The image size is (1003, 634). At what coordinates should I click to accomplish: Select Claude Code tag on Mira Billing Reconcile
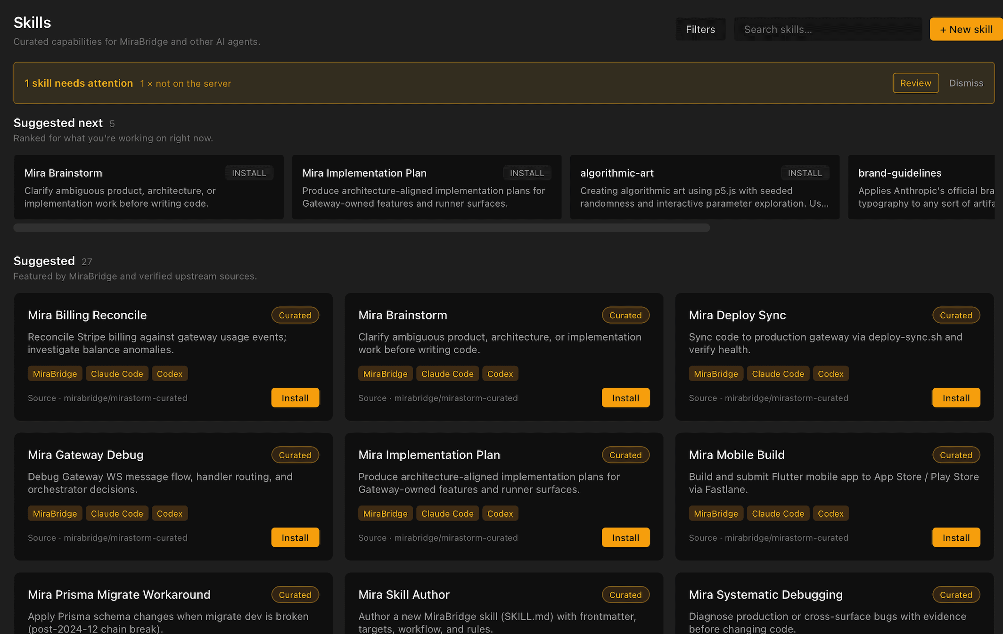[x=117, y=374]
